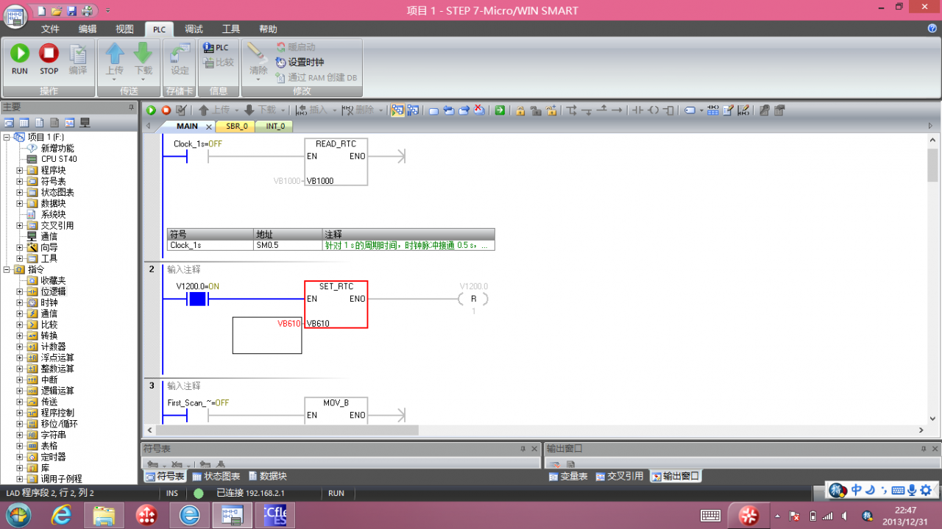Click the Windows Start button
The height and width of the screenshot is (529, 942).
pyautogui.click(x=17, y=514)
